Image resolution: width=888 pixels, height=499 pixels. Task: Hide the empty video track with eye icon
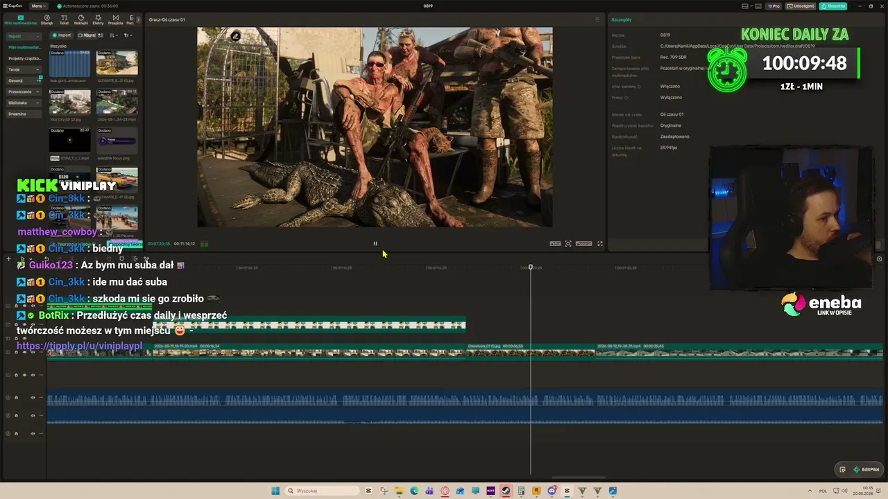coord(24,375)
